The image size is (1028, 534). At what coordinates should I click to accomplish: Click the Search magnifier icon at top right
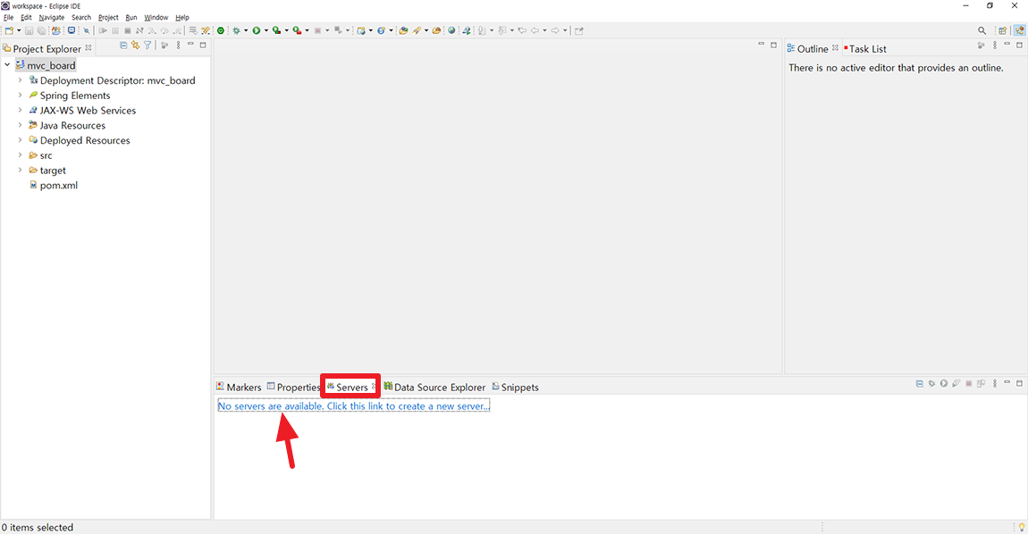[982, 30]
